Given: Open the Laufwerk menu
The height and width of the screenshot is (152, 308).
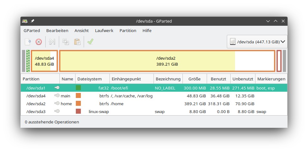Looking at the screenshot, I should pos(104,30).
